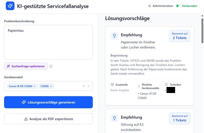204x133 pixels.
Task: Click the Ersatzteile box icon
Action: pos(112,85)
